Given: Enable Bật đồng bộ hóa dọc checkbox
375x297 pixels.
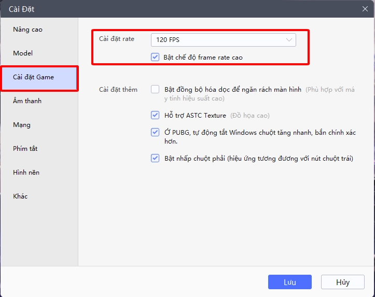Looking at the screenshot, I should click(155, 89).
